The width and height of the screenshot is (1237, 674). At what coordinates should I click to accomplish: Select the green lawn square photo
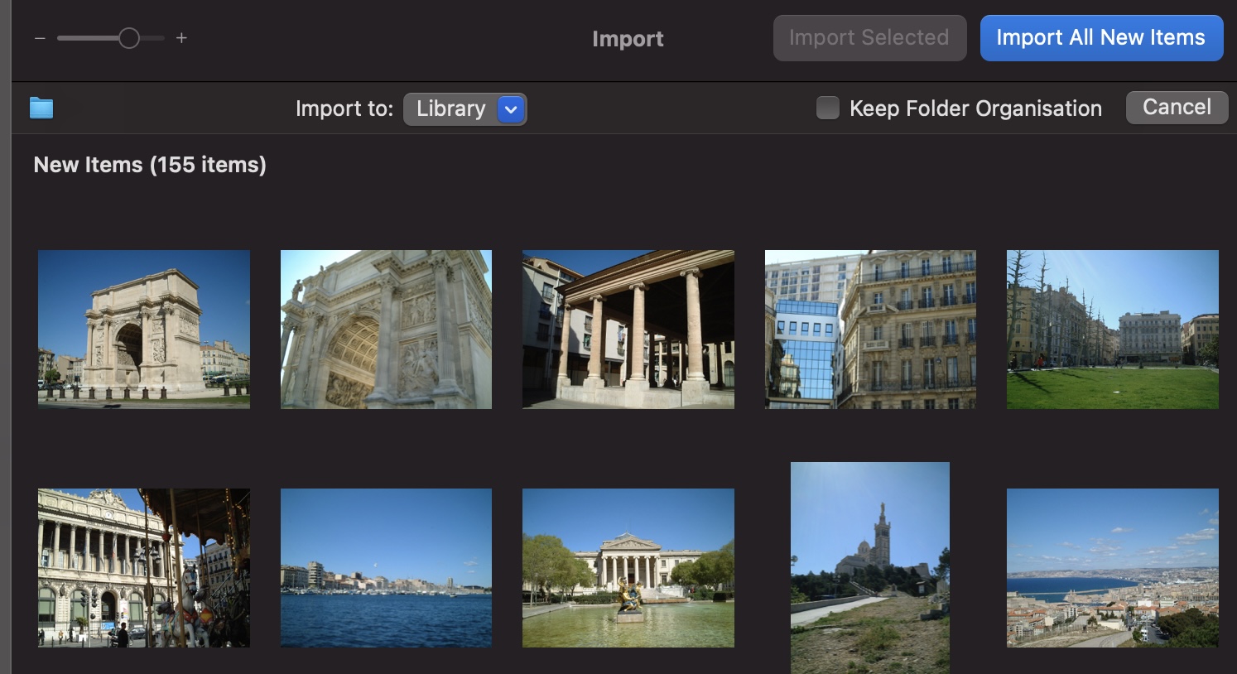(x=1112, y=330)
